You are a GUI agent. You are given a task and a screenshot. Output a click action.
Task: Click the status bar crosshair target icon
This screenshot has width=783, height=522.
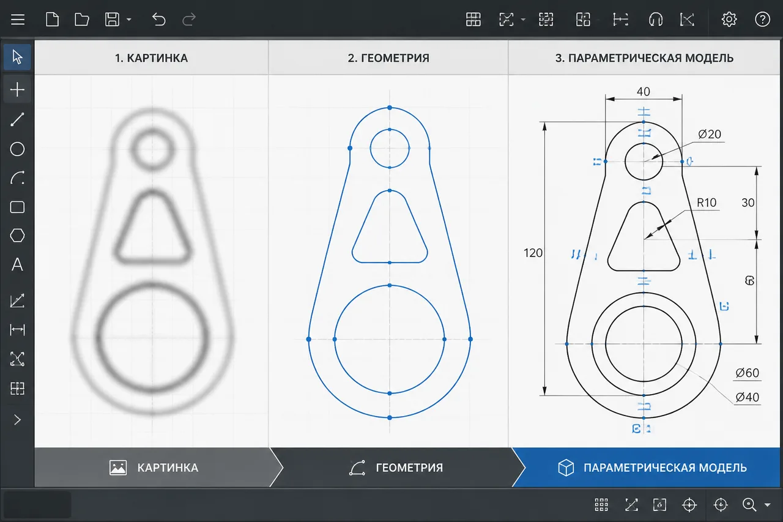point(689,505)
